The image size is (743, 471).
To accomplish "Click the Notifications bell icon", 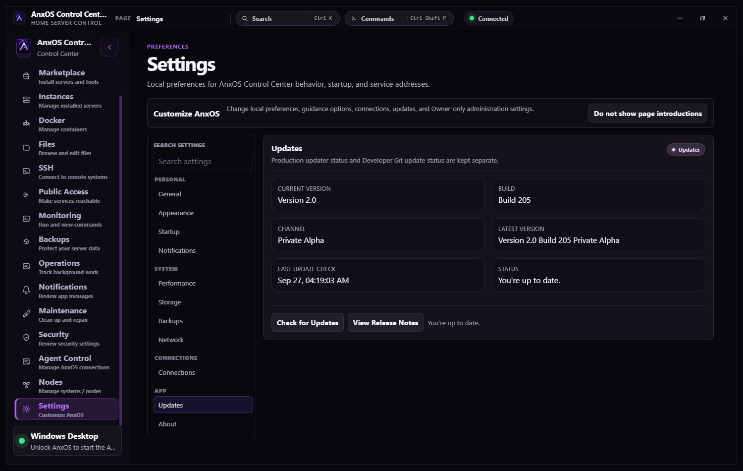I will (x=26, y=291).
